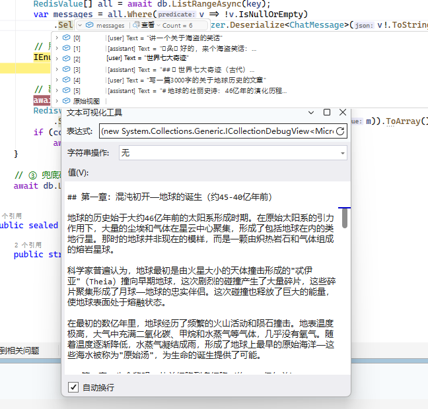Click the "Count = 6" text in datatip
This screenshot has width=428, height=409.
[x=178, y=25]
